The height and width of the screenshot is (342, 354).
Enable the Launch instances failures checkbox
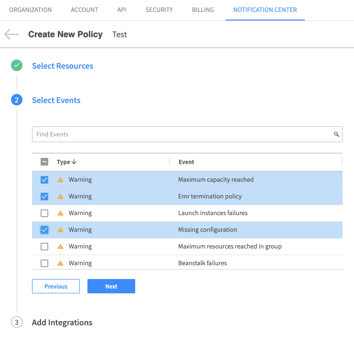[44, 213]
